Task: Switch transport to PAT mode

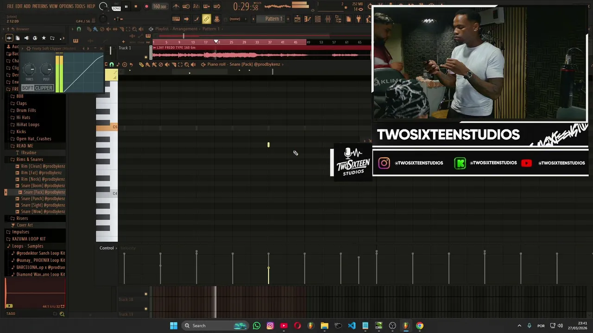Action: [116, 5]
